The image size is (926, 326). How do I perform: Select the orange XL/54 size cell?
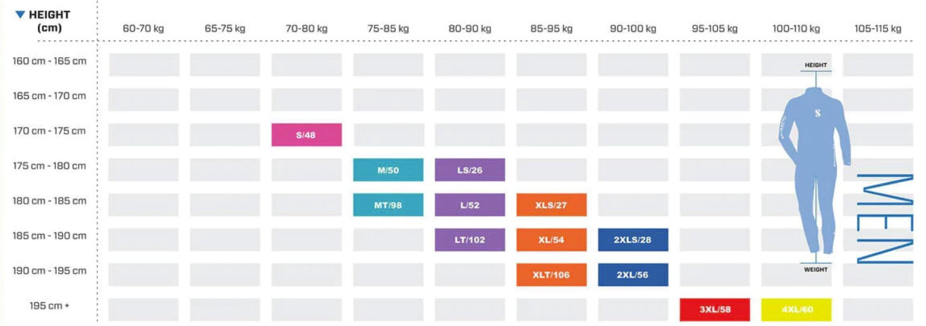[x=551, y=239]
